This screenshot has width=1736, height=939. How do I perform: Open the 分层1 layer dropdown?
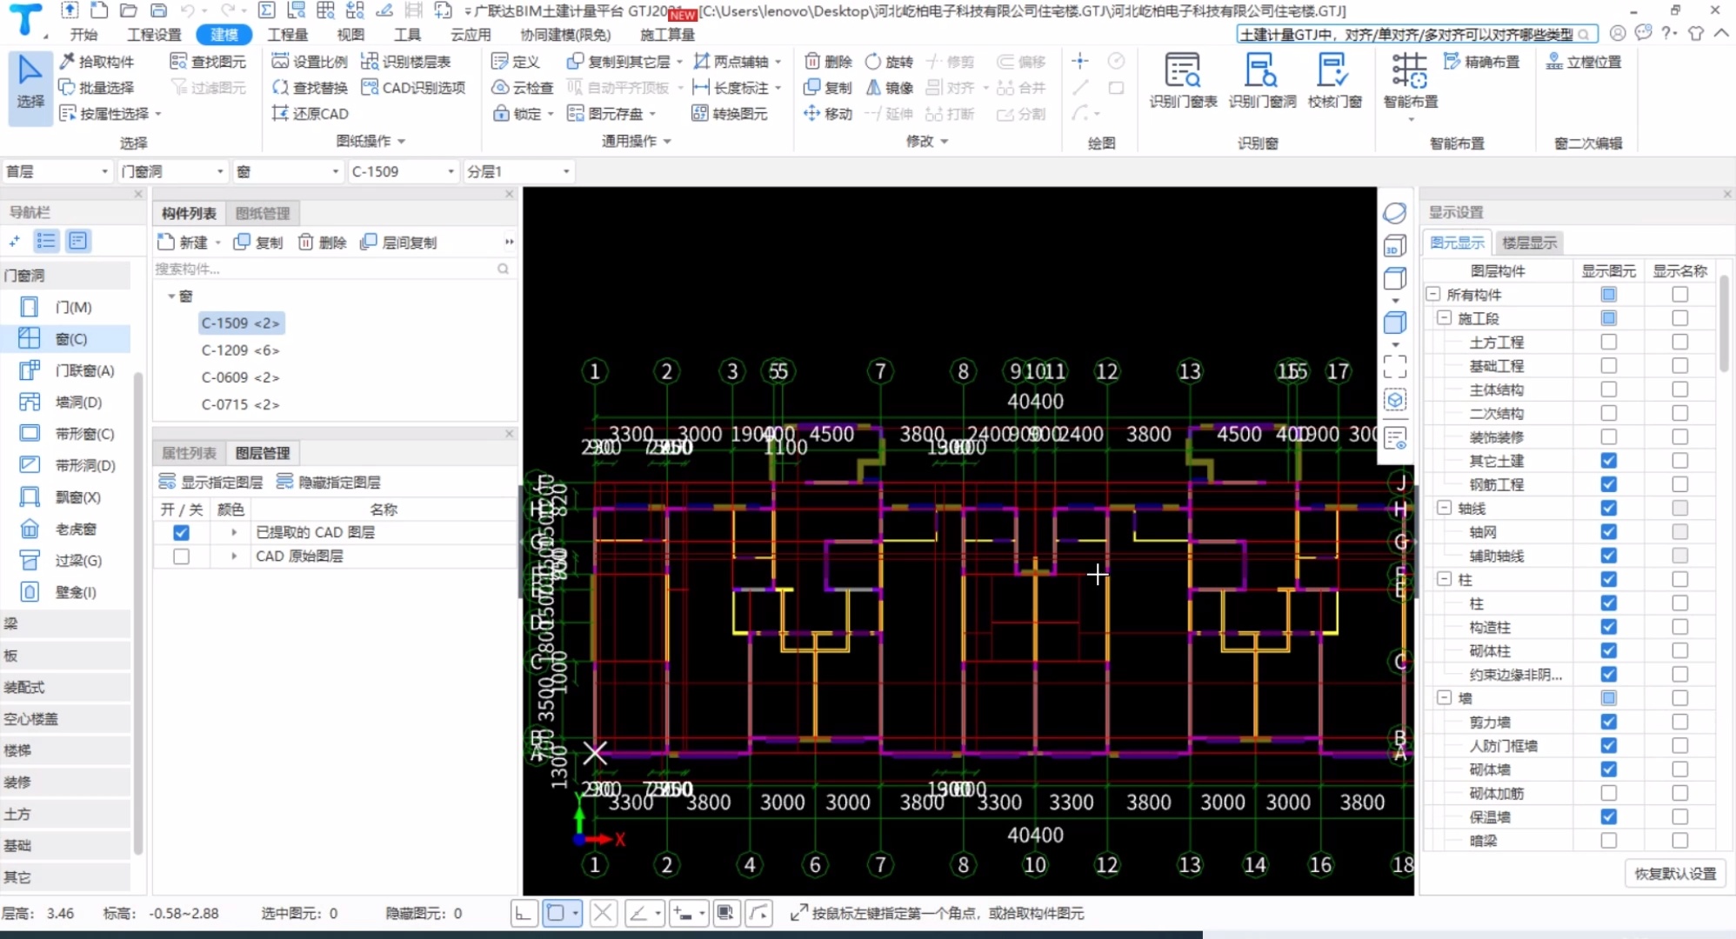[518, 171]
